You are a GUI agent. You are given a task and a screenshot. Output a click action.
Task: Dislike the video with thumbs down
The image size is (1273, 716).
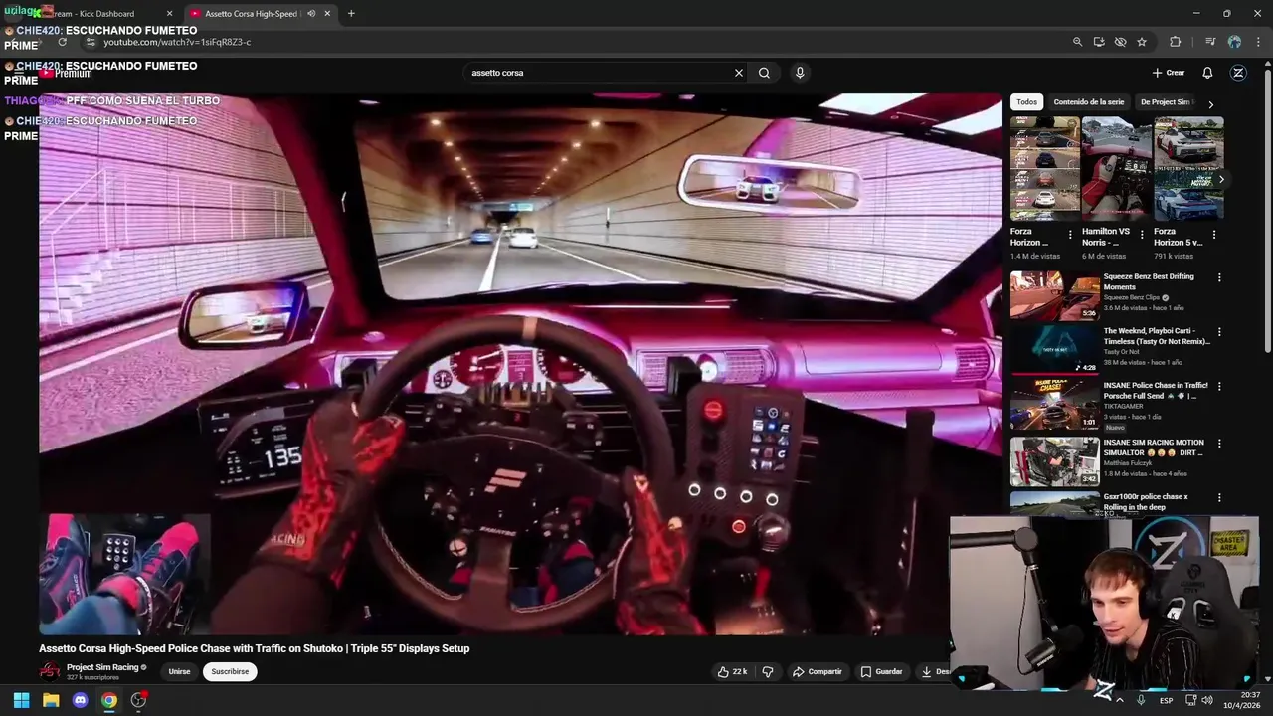(768, 671)
